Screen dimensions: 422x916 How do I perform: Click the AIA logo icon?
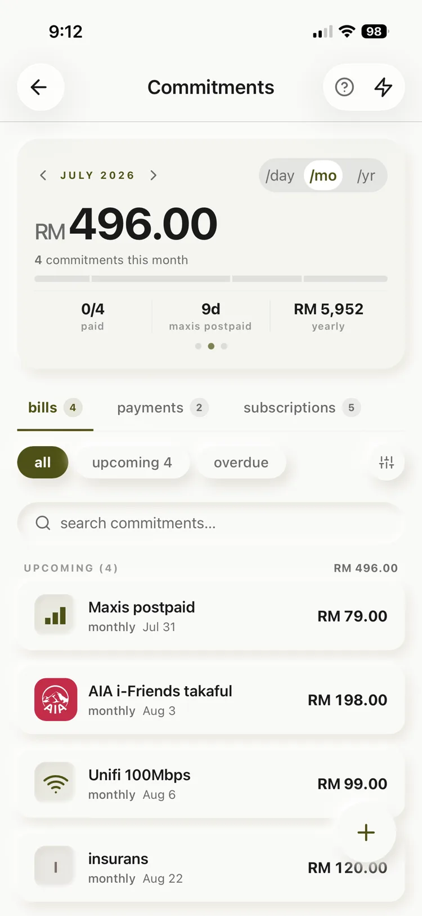(56, 700)
